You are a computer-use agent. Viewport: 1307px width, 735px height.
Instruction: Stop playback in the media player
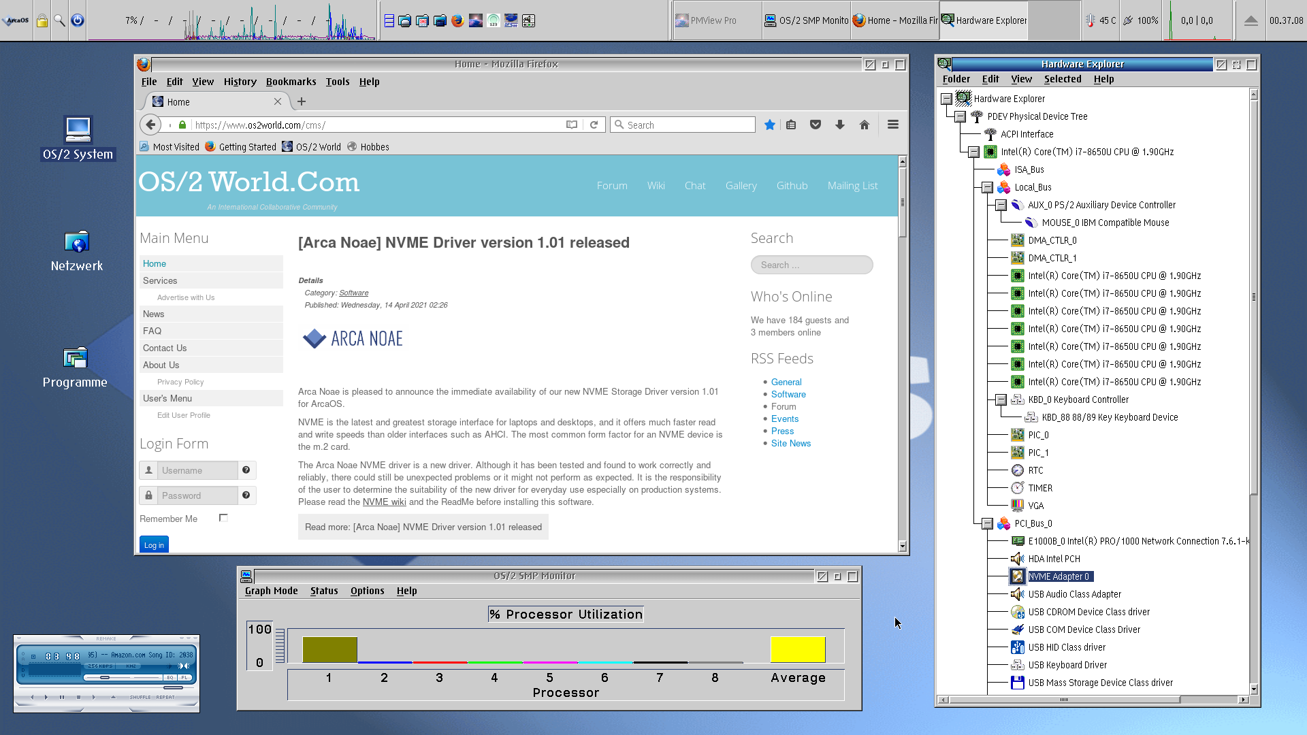click(x=78, y=698)
